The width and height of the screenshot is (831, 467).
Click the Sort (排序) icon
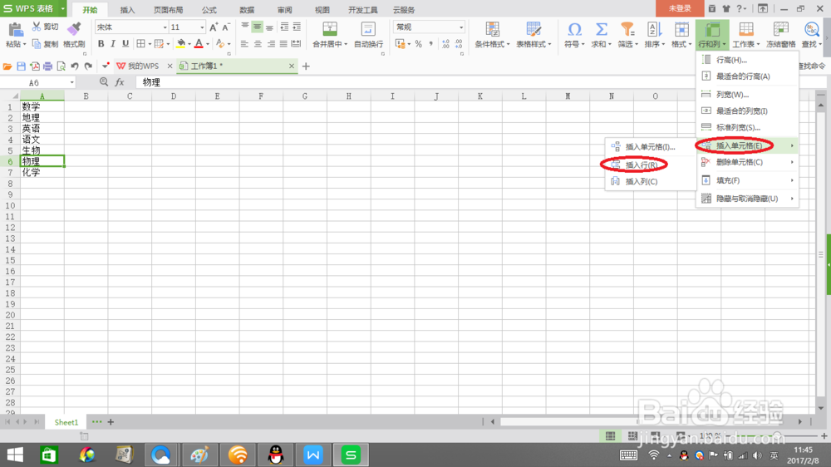(x=654, y=28)
